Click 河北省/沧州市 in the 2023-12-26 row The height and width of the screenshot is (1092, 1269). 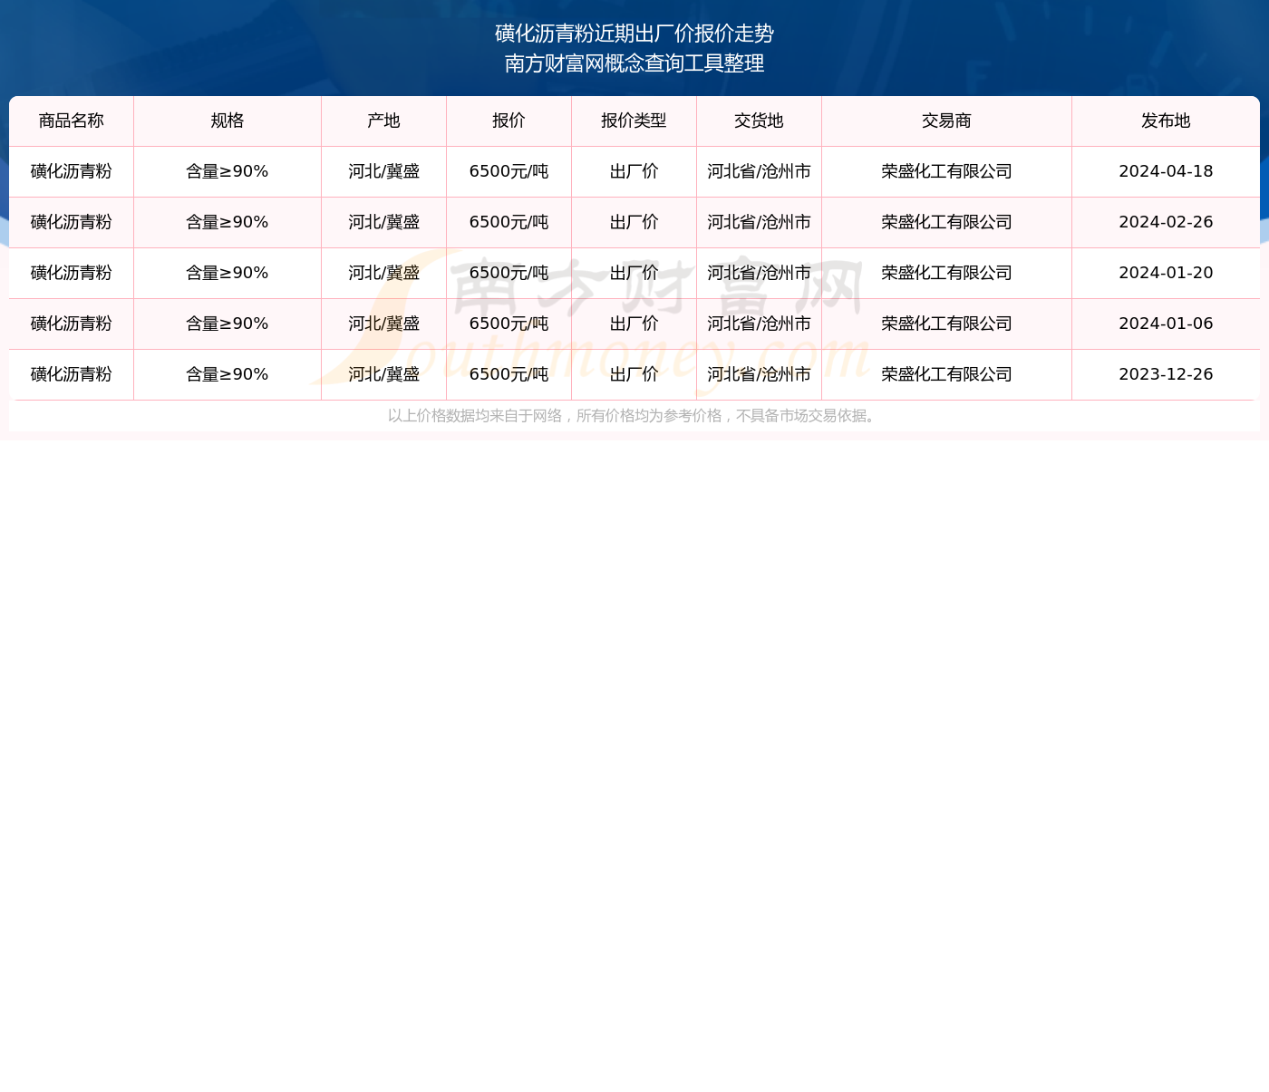[x=759, y=374]
